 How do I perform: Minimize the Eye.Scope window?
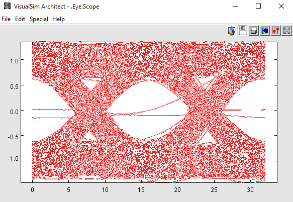click(236, 6)
